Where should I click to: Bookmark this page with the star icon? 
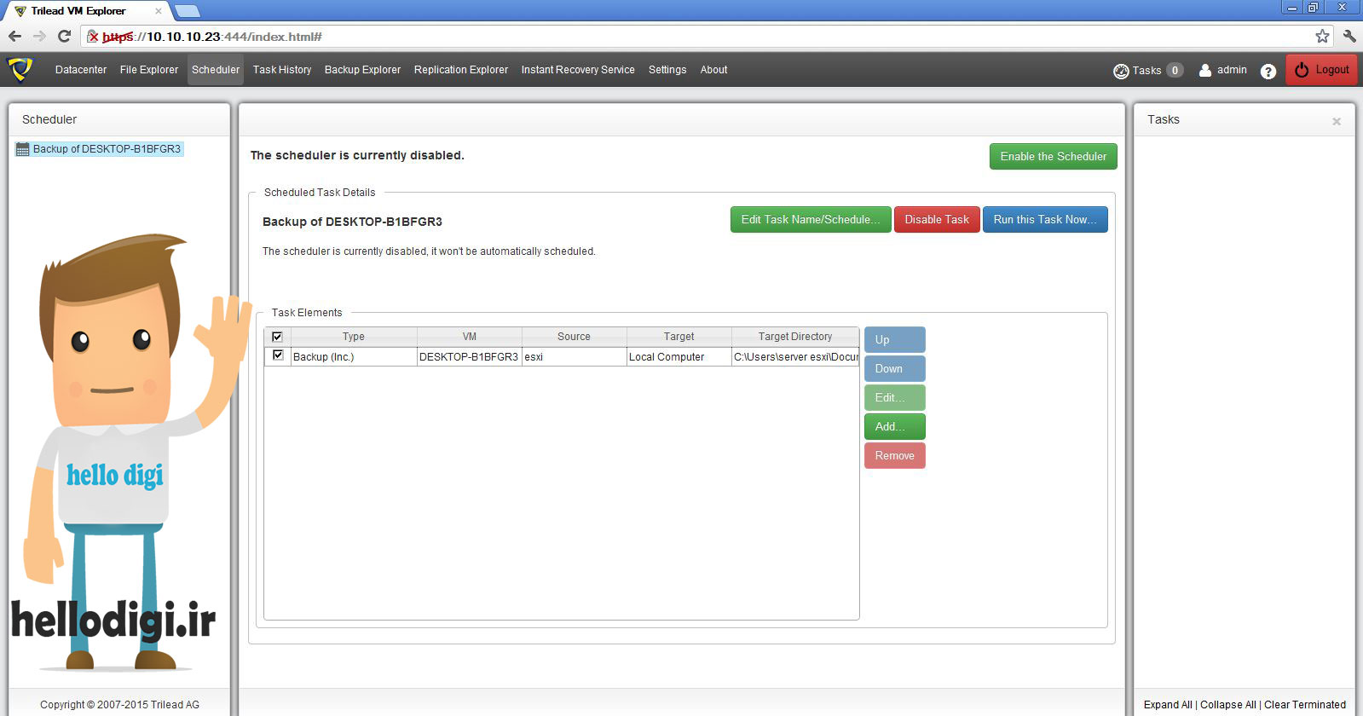1322,36
